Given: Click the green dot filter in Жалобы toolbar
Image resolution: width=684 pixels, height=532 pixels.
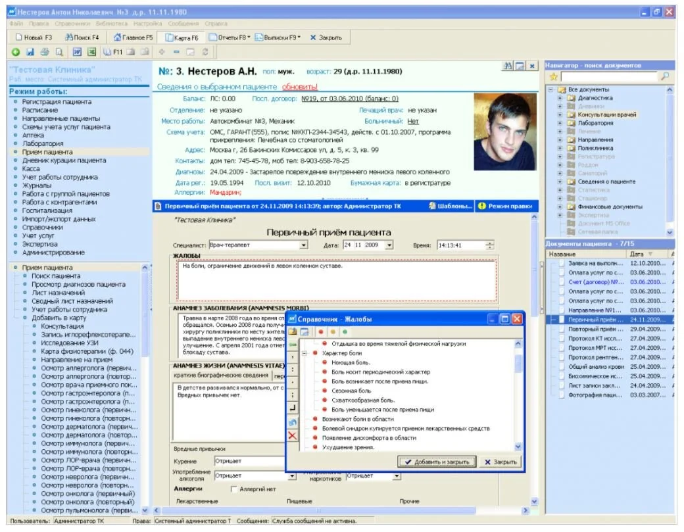Looking at the screenshot, I should pyautogui.click(x=345, y=332).
